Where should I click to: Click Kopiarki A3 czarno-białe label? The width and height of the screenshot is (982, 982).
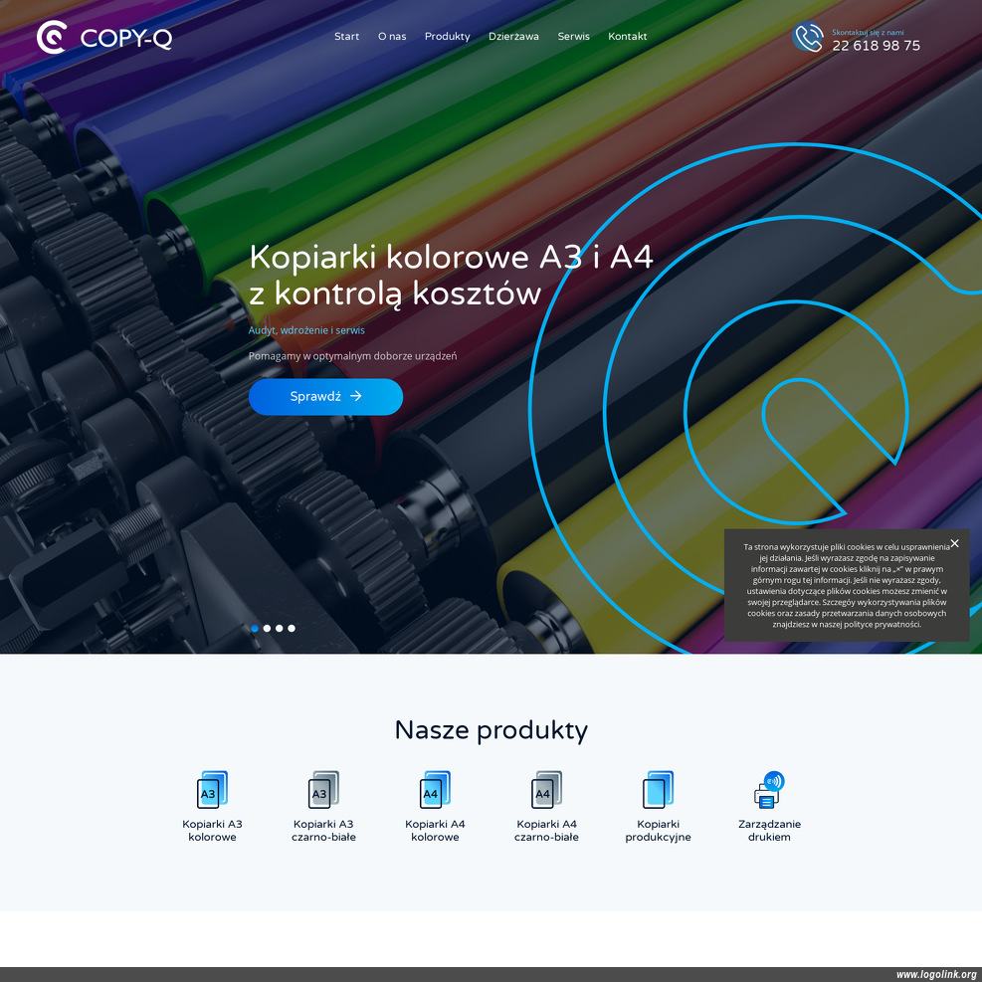[x=323, y=831]
